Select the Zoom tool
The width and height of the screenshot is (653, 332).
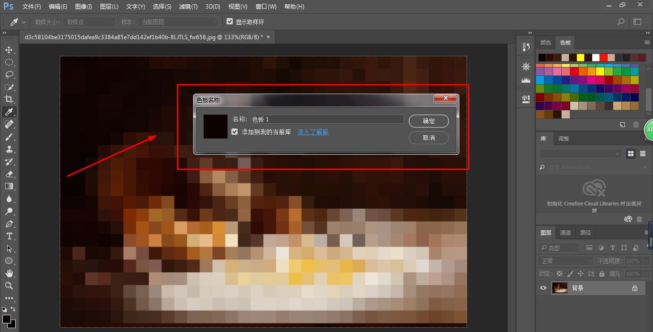(x=9, y=286)
